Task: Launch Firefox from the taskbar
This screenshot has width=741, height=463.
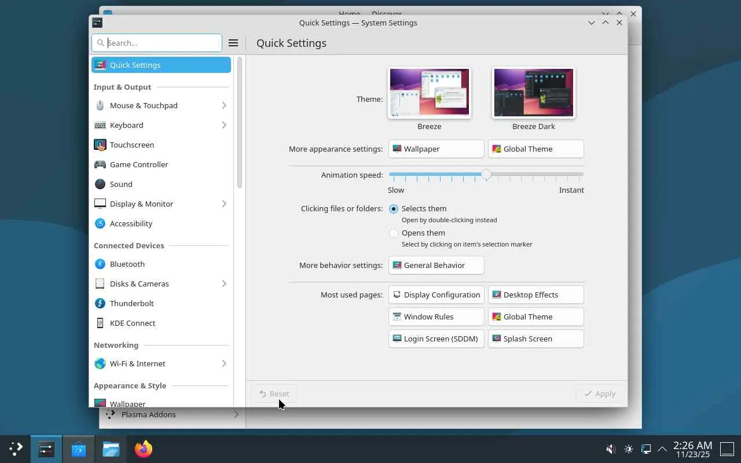Action: pyautogui.click(x=143, y=449)
